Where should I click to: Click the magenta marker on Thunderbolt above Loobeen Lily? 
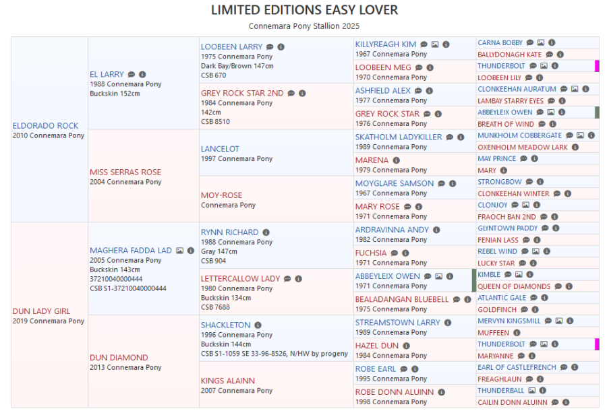(x=596, y=66)
